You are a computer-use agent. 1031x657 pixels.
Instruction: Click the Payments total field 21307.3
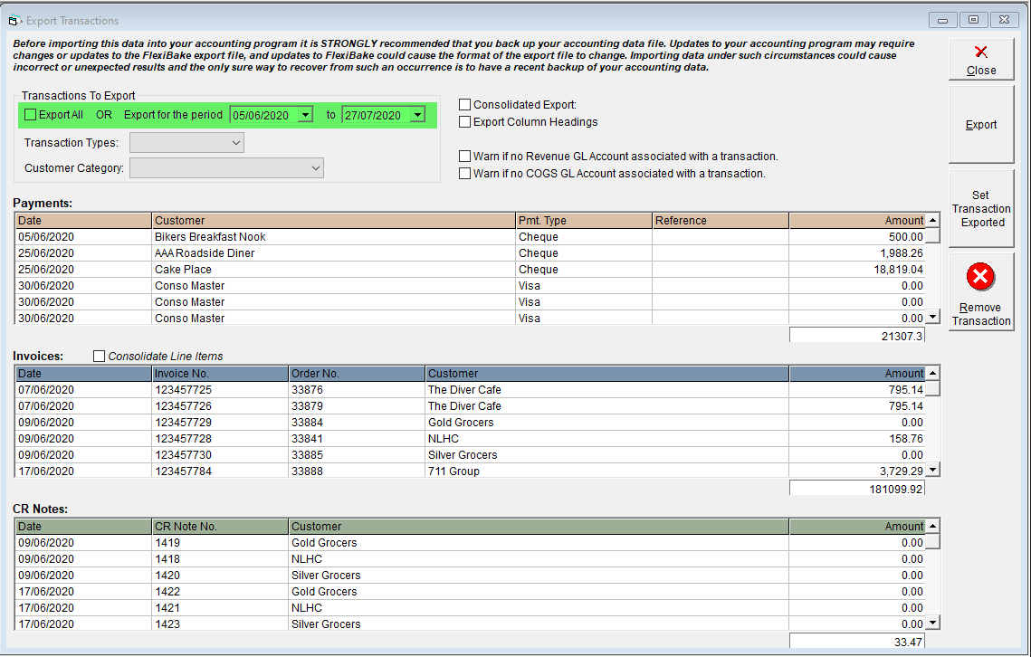pos(857,336)
